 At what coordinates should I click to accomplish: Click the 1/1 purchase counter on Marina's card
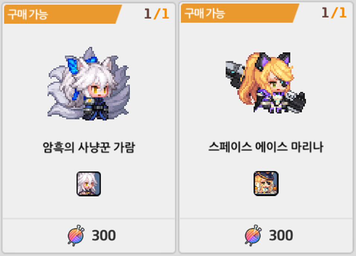pyautogui.click(x=334, y=13)
